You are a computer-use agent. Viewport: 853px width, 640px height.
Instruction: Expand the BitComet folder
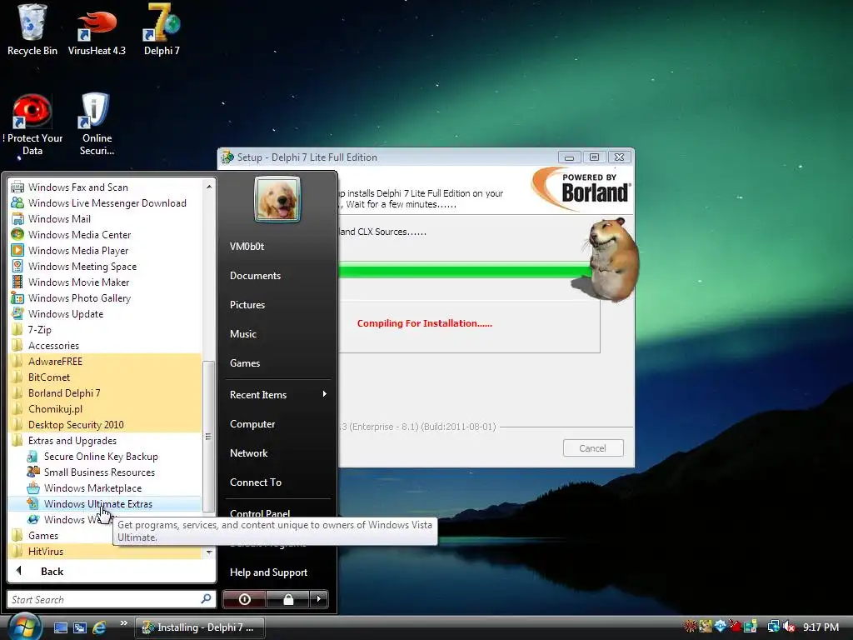tap(105, 377)
